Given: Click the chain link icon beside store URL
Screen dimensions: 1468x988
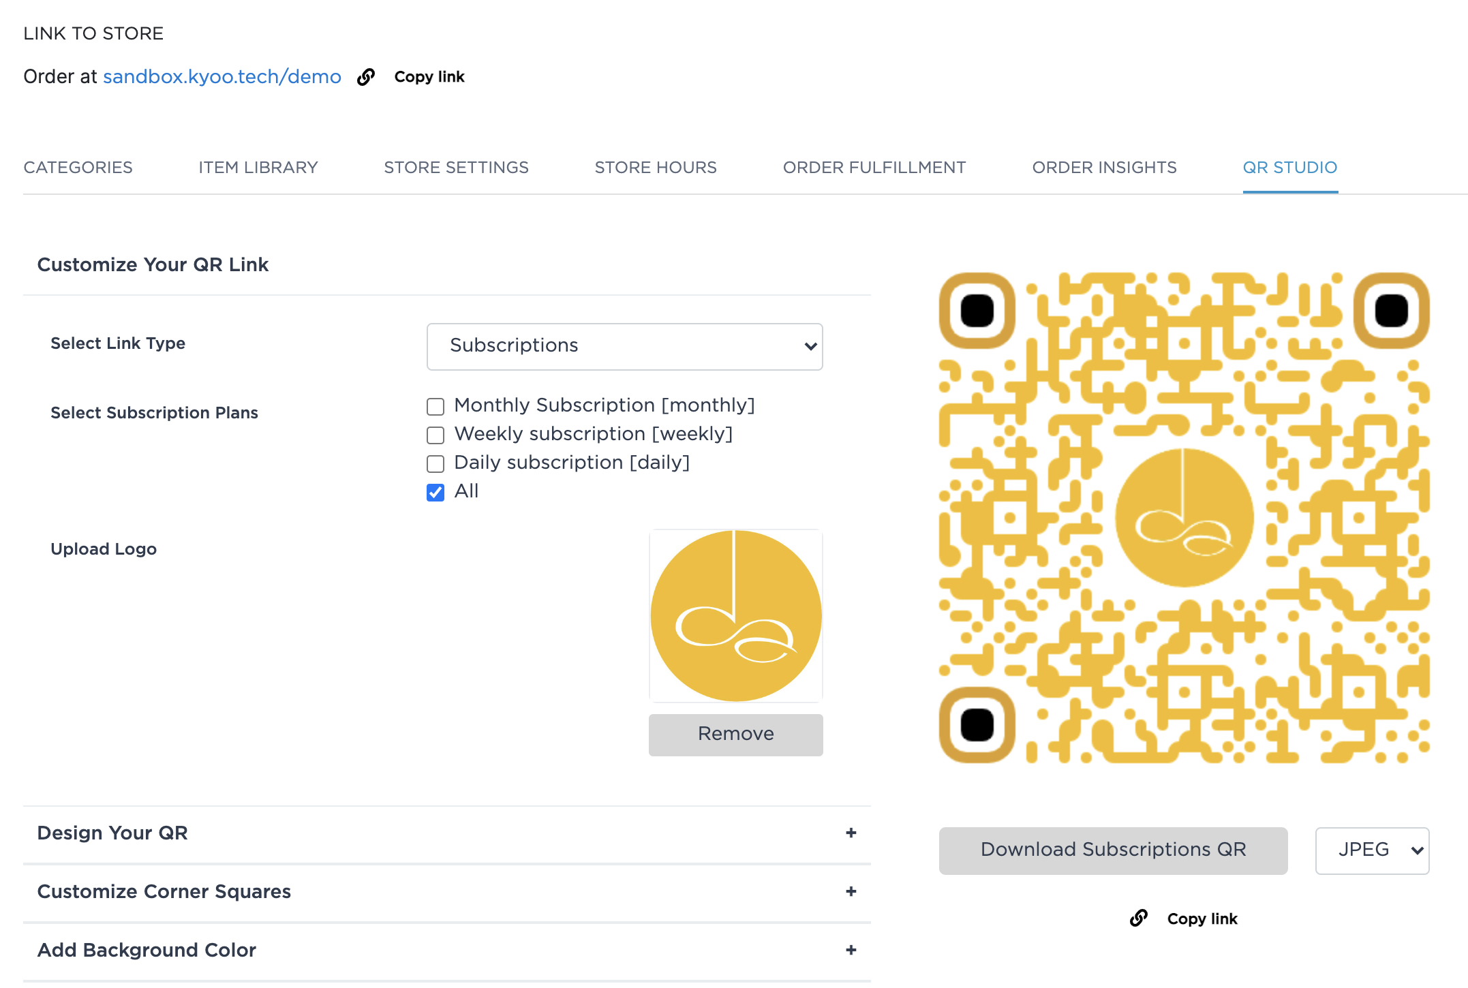Looking at the screenshot, I should tap(366, 77).
